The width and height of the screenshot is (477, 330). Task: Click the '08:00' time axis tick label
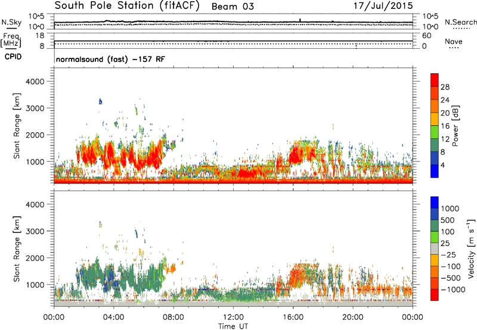tap(174, 317)
